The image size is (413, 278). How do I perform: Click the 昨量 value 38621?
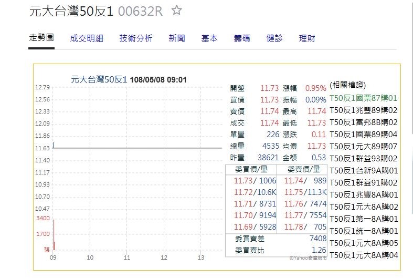268,158
